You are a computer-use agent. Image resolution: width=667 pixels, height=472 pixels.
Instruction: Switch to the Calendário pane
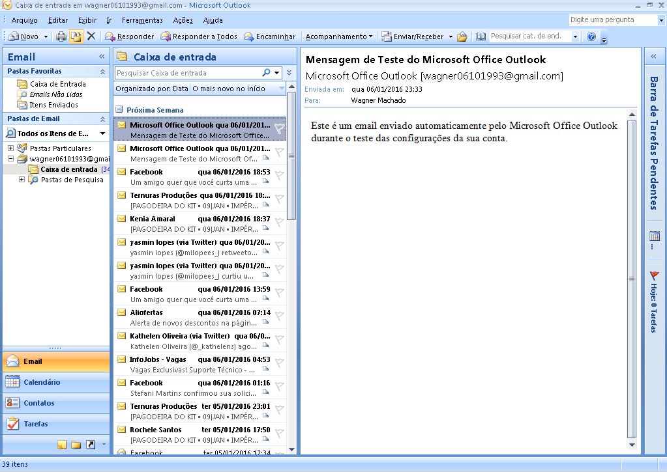click(x=56, y=382)
